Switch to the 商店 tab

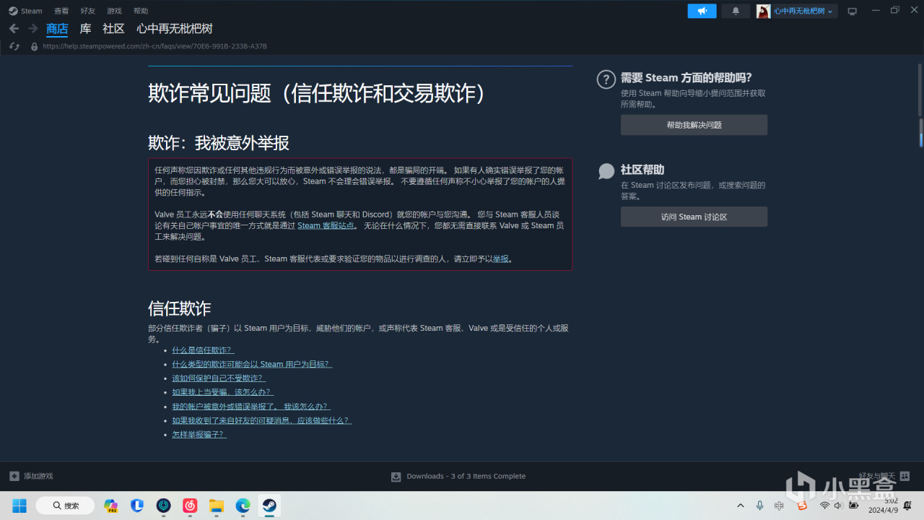pyautogui.click(x=57, y=29)
